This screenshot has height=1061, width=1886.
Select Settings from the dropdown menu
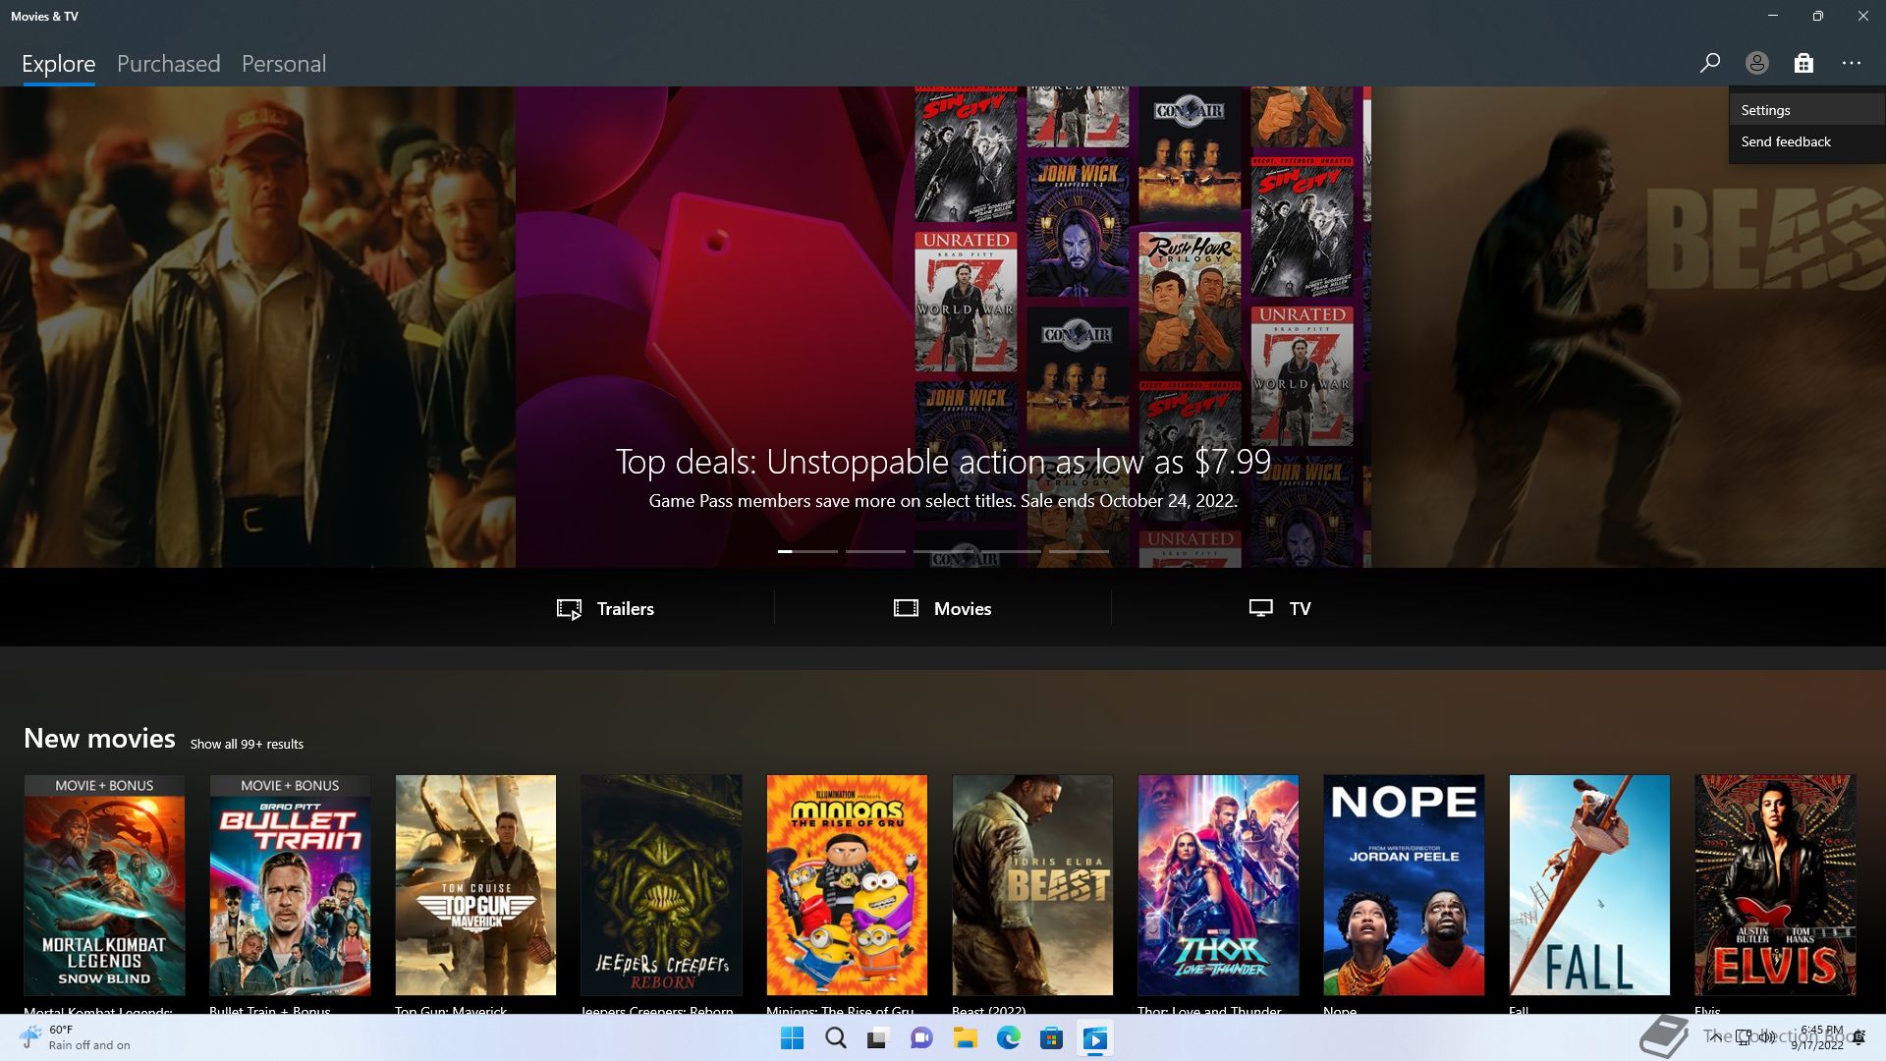click(1807, 110)
